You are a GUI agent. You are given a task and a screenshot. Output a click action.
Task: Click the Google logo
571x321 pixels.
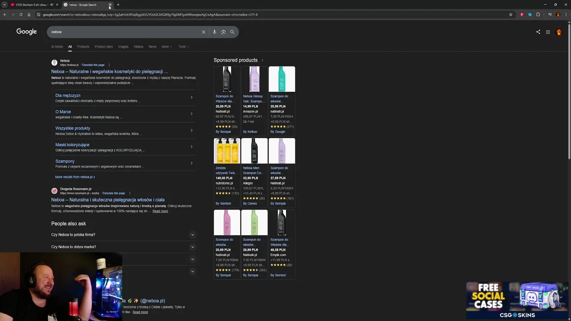tap(26, 32)
